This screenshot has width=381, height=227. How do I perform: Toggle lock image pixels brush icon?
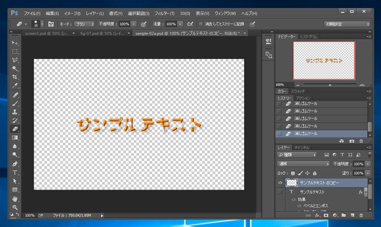coord(300,173)
